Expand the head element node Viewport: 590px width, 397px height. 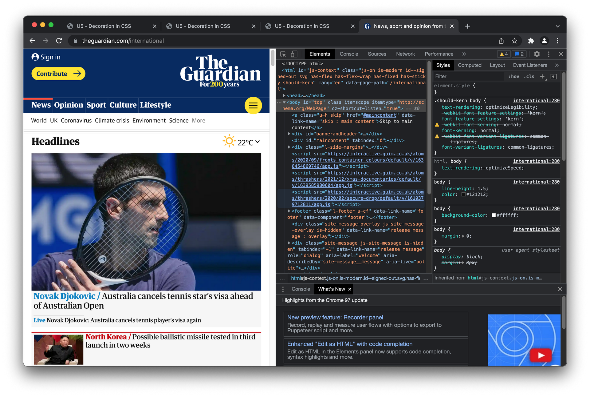[284, 96]
